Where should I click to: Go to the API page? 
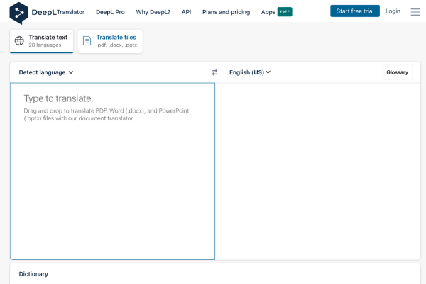coord(186,12)
